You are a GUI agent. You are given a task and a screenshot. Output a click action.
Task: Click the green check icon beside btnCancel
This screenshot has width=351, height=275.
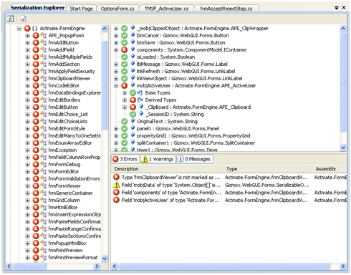coord(124,36)
